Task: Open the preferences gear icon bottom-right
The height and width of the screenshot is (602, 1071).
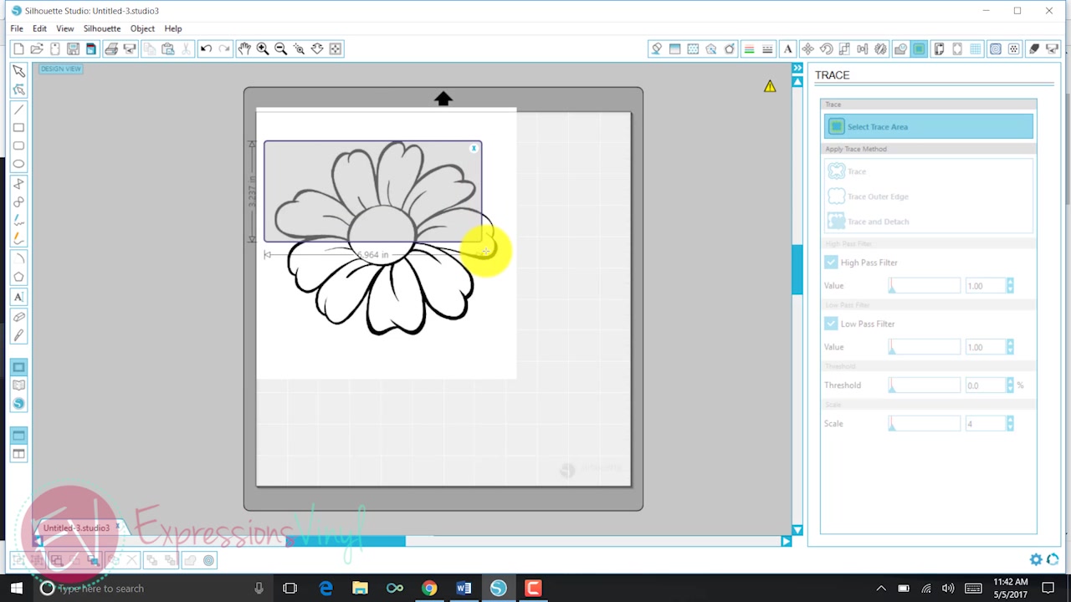Action: pos(1036,560)
